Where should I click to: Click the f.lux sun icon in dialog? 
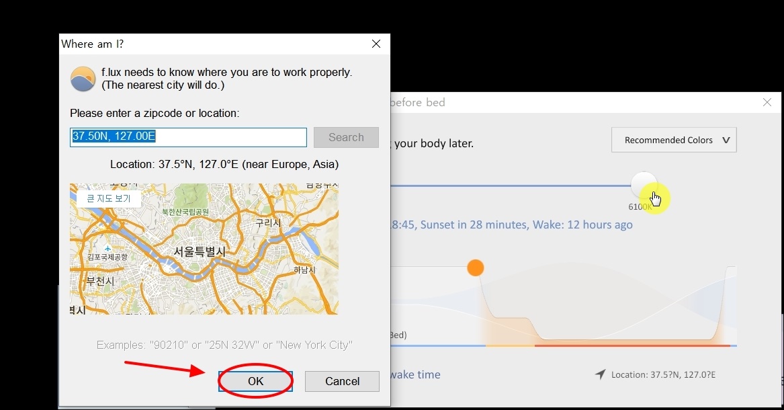[x=83, y=79]
